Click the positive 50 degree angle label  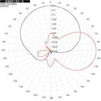click(88, 19)
